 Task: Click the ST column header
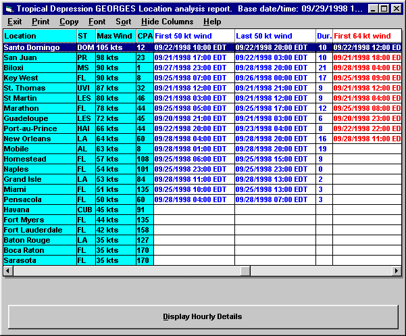click(86, 36)
